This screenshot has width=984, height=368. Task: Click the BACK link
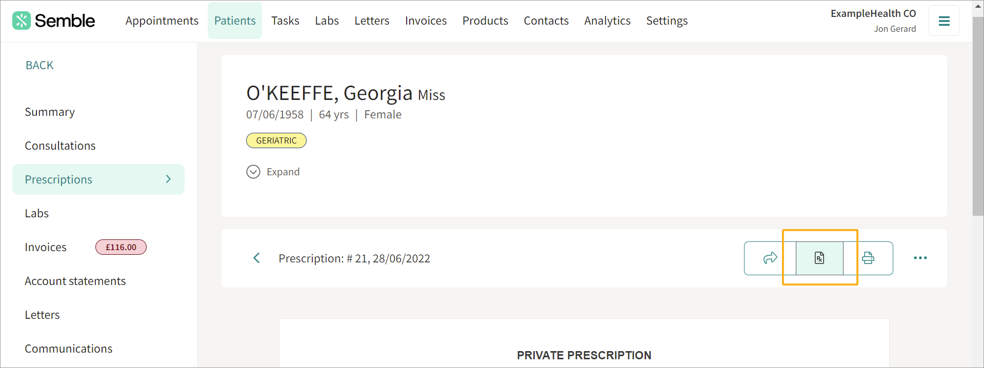[39, 65]
